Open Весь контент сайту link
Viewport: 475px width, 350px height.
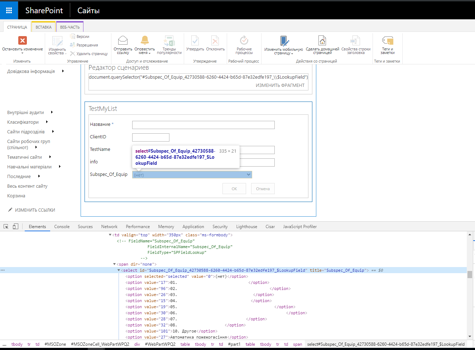coord(27,186)
